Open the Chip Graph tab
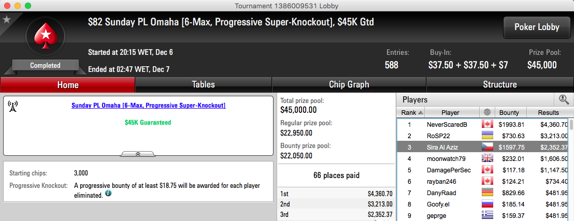Image resolution: width=574 pixels, height=221 pixels. pyautogui.click(x=349, y=84)
